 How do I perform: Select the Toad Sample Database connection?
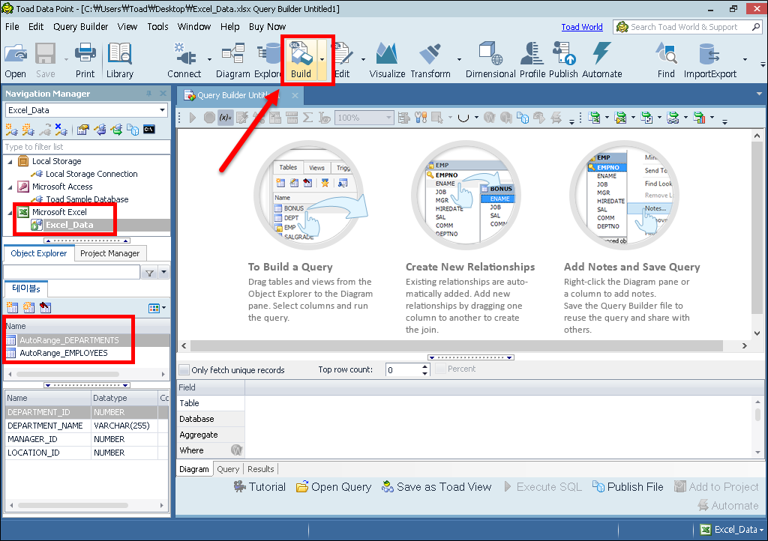coord(87,199)
